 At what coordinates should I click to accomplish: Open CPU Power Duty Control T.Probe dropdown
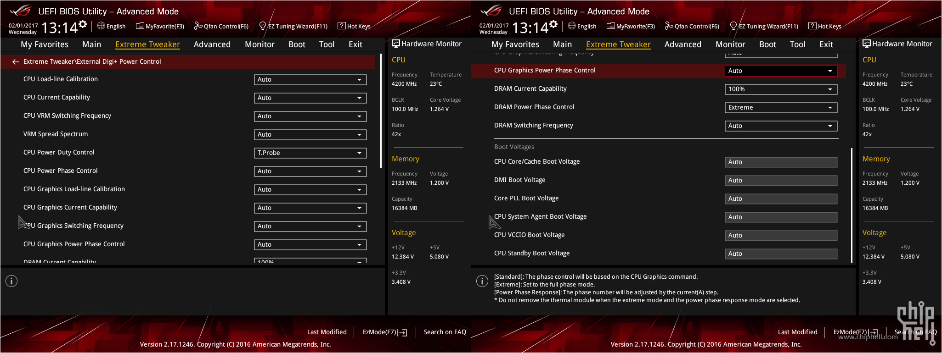pyautogui.click(x=310, y=153)
